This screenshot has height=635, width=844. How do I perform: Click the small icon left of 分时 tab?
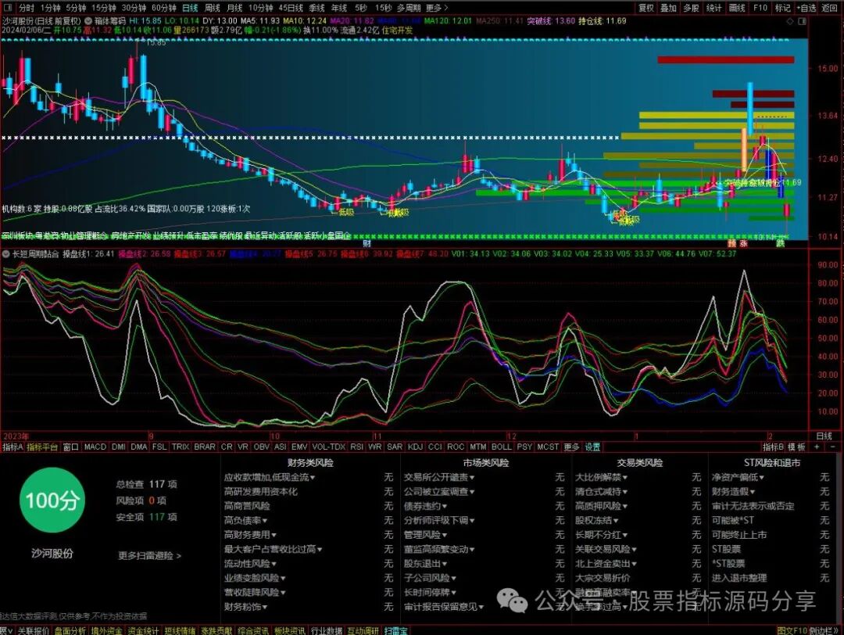(x=8, y=8)
